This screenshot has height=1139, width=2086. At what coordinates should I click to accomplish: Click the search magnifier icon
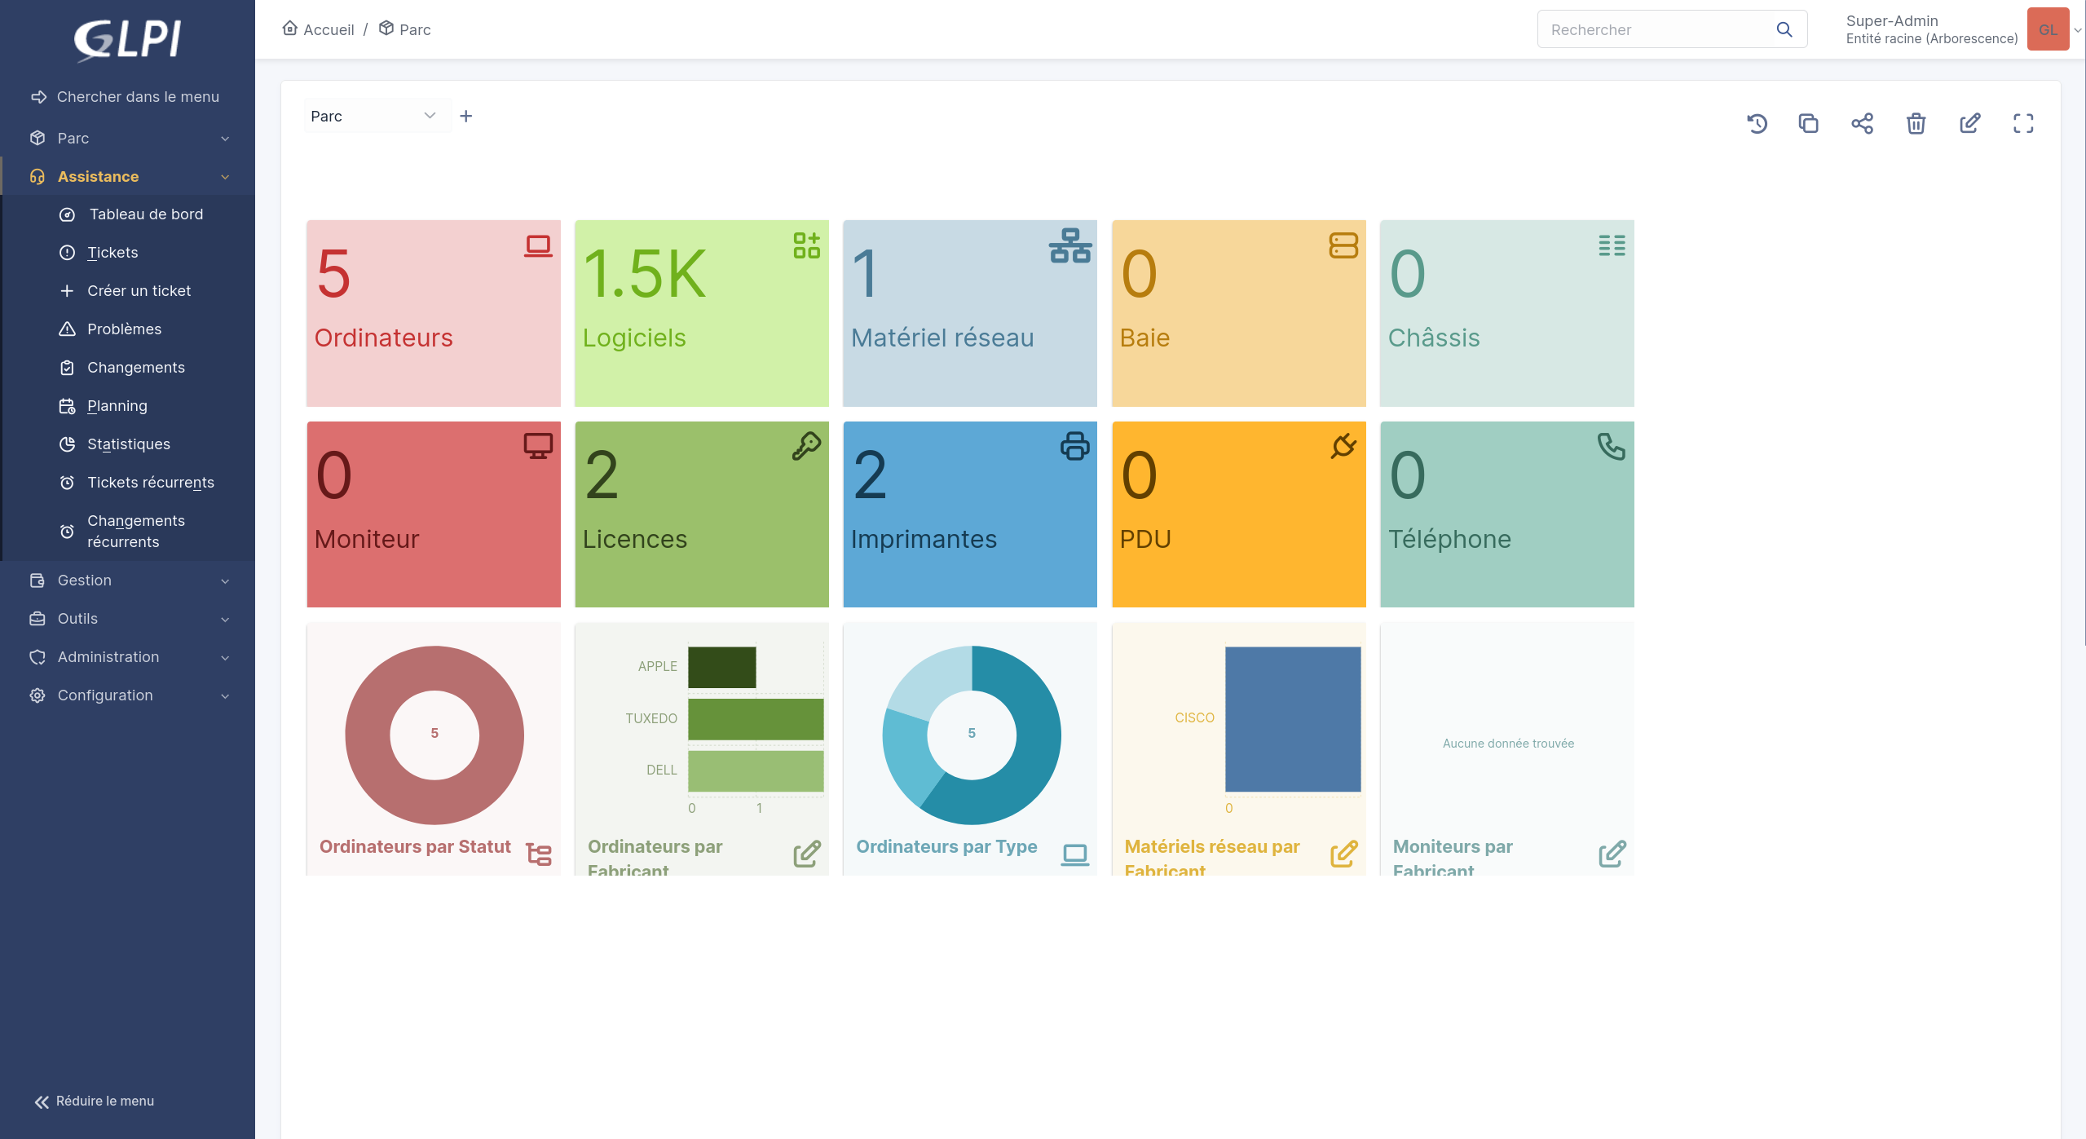(x=1784, y=29)
